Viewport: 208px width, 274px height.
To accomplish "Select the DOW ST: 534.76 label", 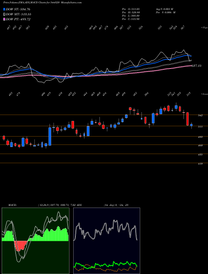I will pos(18,9).
